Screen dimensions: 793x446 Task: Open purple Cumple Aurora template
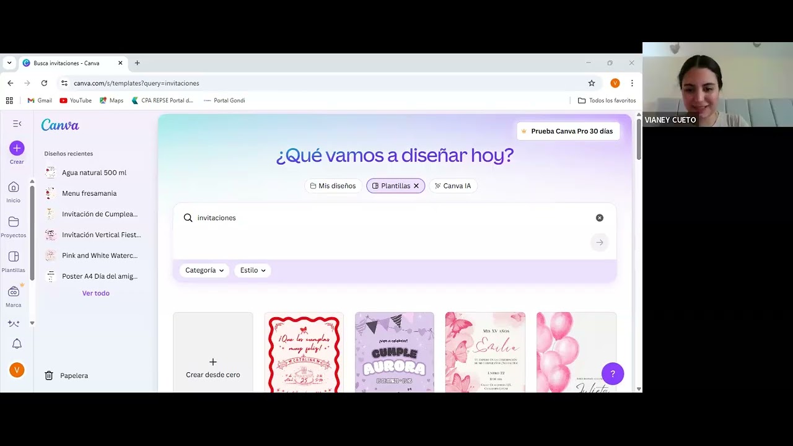395,352
